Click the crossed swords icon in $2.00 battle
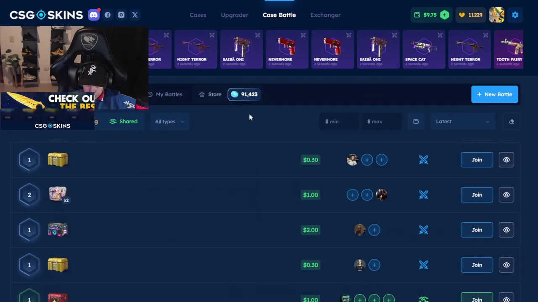The width and height of the screenshot is (538, 302). click(x=423, y=230)
